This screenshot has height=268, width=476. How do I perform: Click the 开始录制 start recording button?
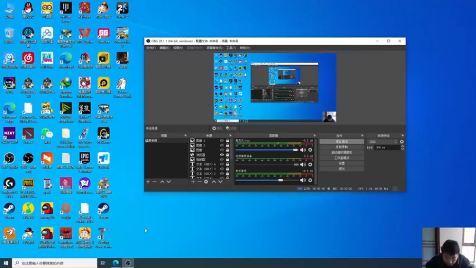coord(342,147)
